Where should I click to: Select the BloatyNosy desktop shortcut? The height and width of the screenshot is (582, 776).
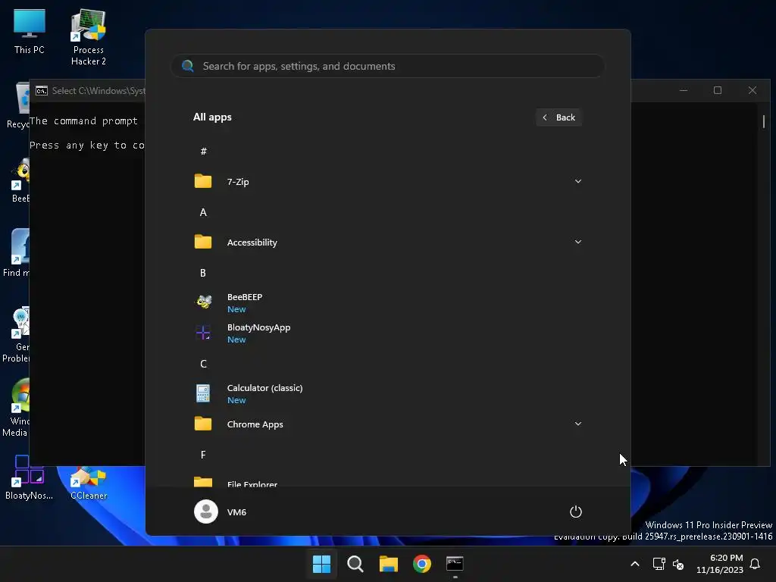point(29,477)
